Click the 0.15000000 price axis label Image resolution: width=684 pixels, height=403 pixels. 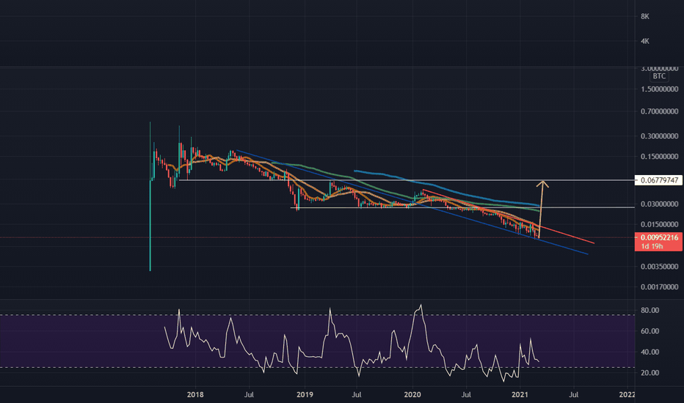[659, 156]
